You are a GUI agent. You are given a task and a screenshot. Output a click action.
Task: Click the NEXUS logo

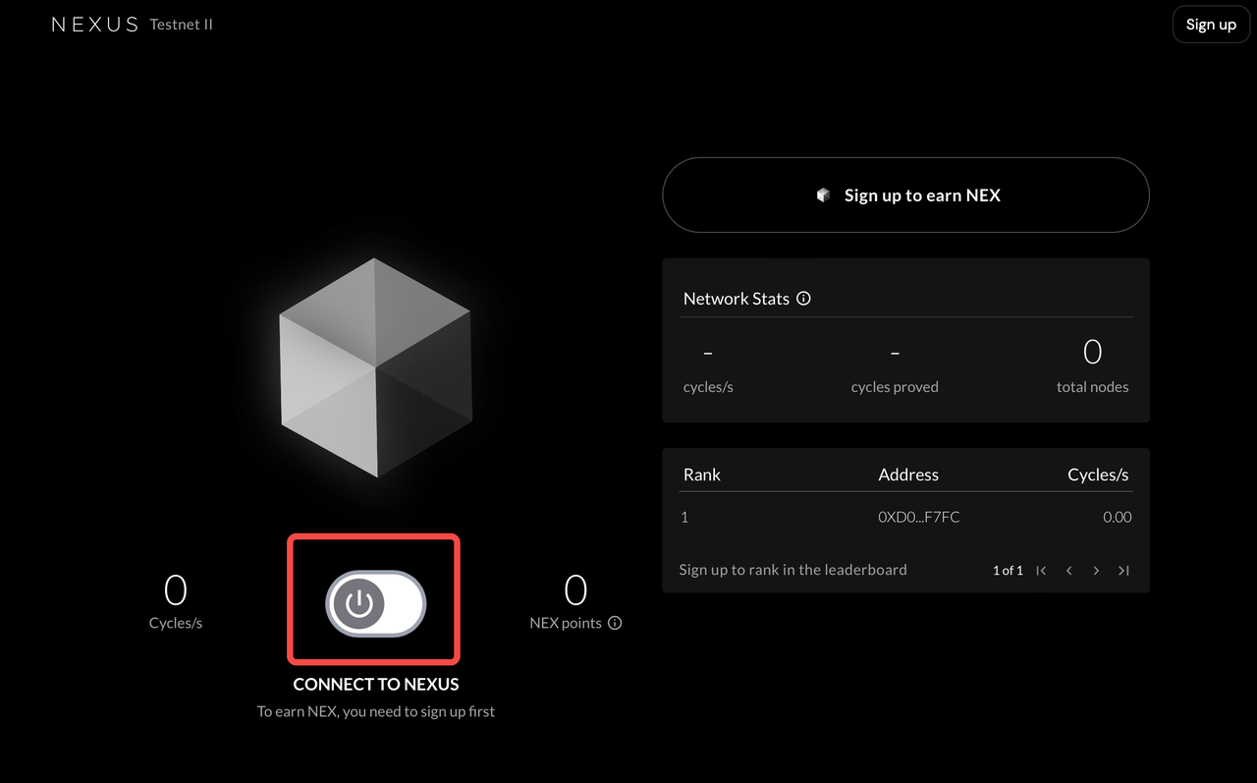pyautogui.click(x=95, y=25)
